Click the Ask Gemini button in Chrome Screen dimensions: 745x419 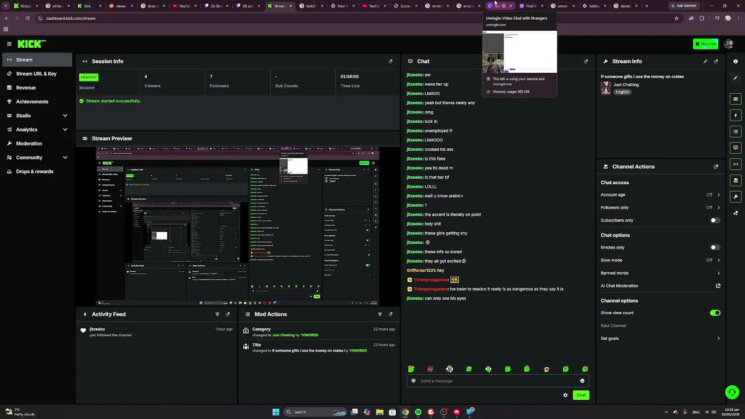point(683,6)
